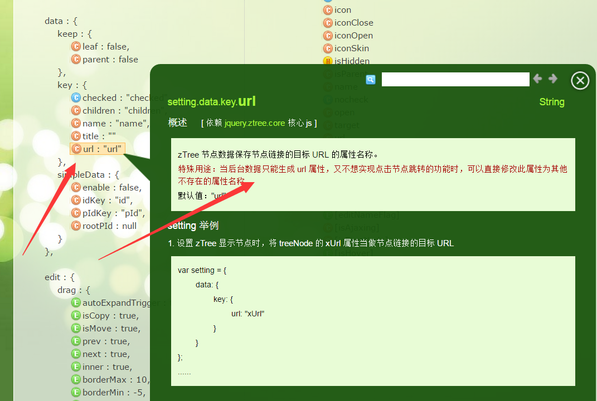Screen dimensions: 597x401
Task: Open the name : "name" key entry
Action: click(110, 123)
